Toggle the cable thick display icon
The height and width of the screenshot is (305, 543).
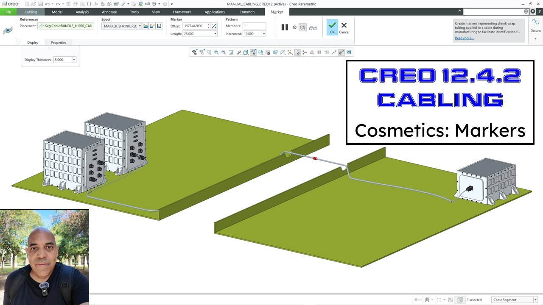pyautogui.click(x=341, y=53)
